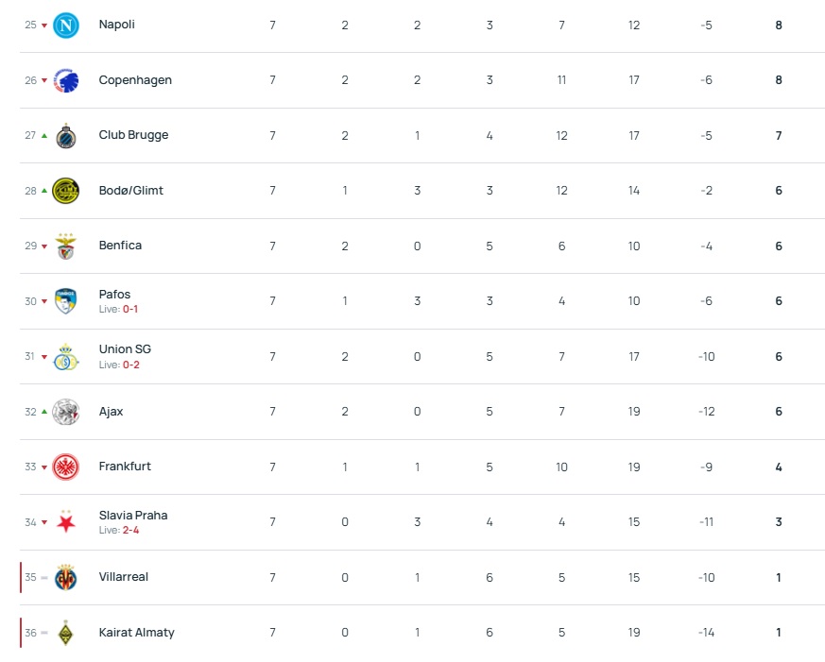
Task: Click the Frankfurt eagle logo
Action: (66, 467)
